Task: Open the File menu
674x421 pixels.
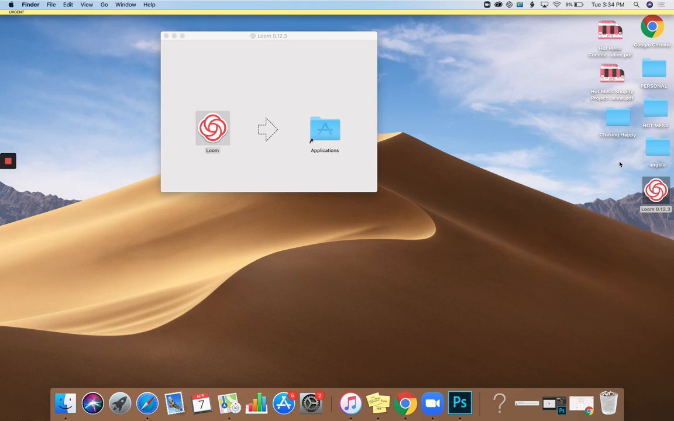Action: pos(51,5)
